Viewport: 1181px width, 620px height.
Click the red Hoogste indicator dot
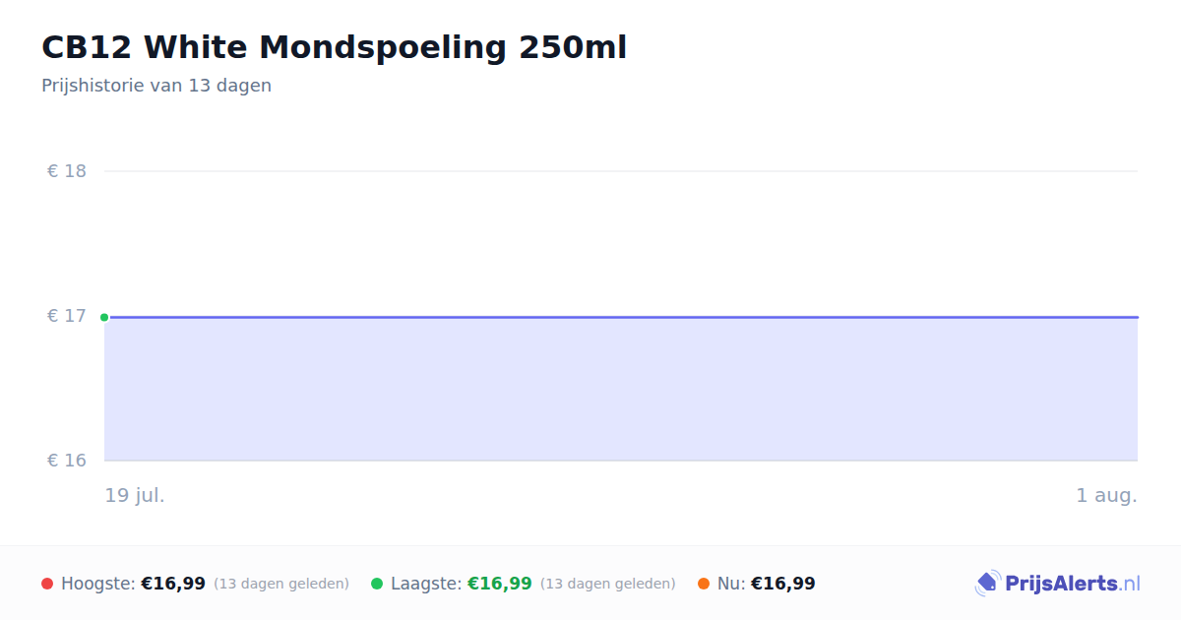47,584
